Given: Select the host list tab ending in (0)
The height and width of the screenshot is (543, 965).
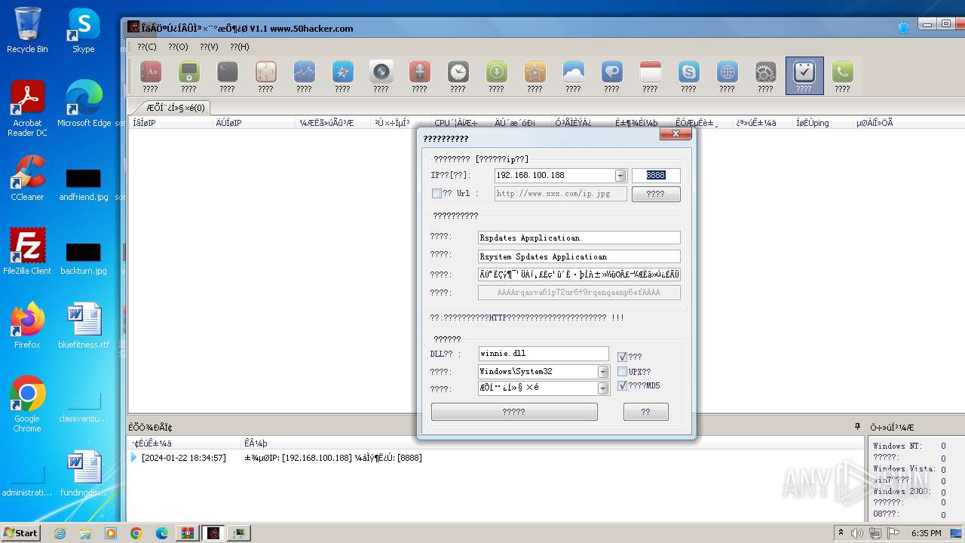Looking at the screenshot, I should [x=175, y=107].
